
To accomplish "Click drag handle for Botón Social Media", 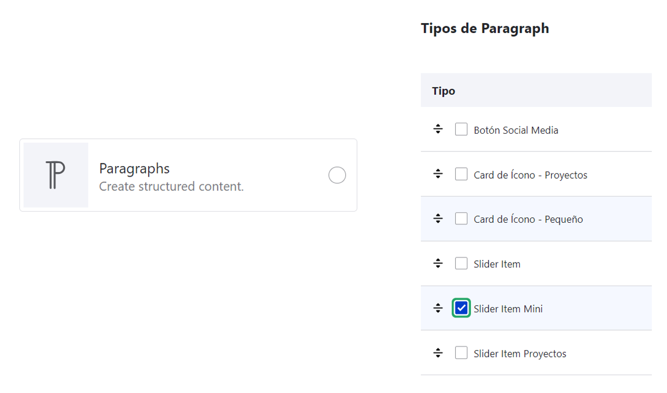I will 439,129.
